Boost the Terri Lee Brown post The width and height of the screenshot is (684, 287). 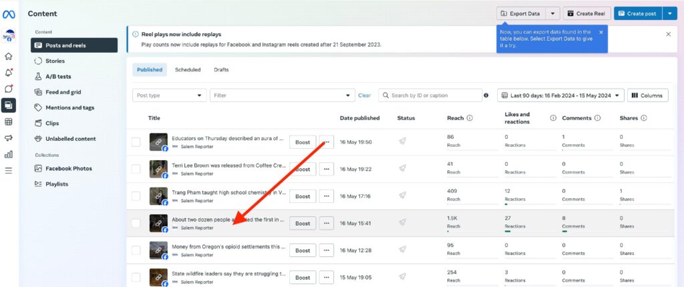click(x=303, y=170)
